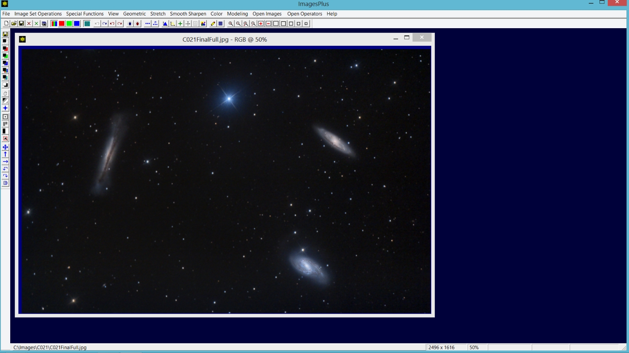The width and height of the screenshot is (629, 353).
Task: Click ImagesPlus application icon in title bar
Action: pyautogui.click(x=5, y=4)
